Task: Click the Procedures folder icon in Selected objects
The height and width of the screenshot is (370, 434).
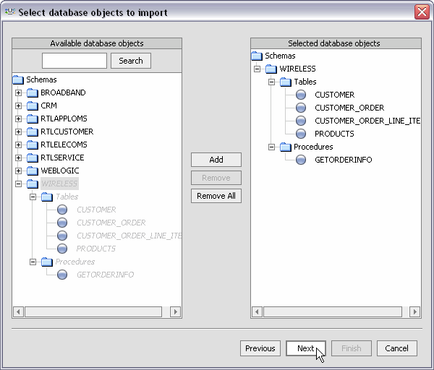Action: coord(286,147)
